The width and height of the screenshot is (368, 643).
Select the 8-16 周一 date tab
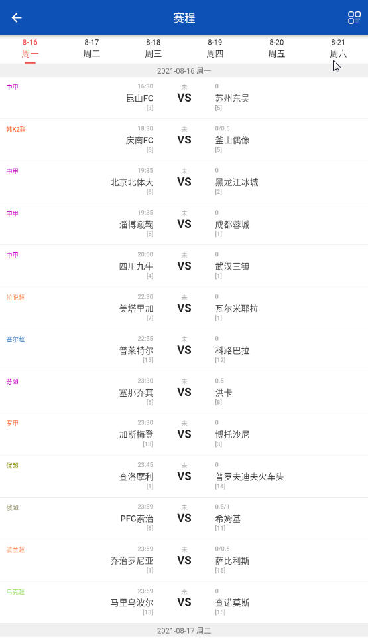(x=30, y=48)
